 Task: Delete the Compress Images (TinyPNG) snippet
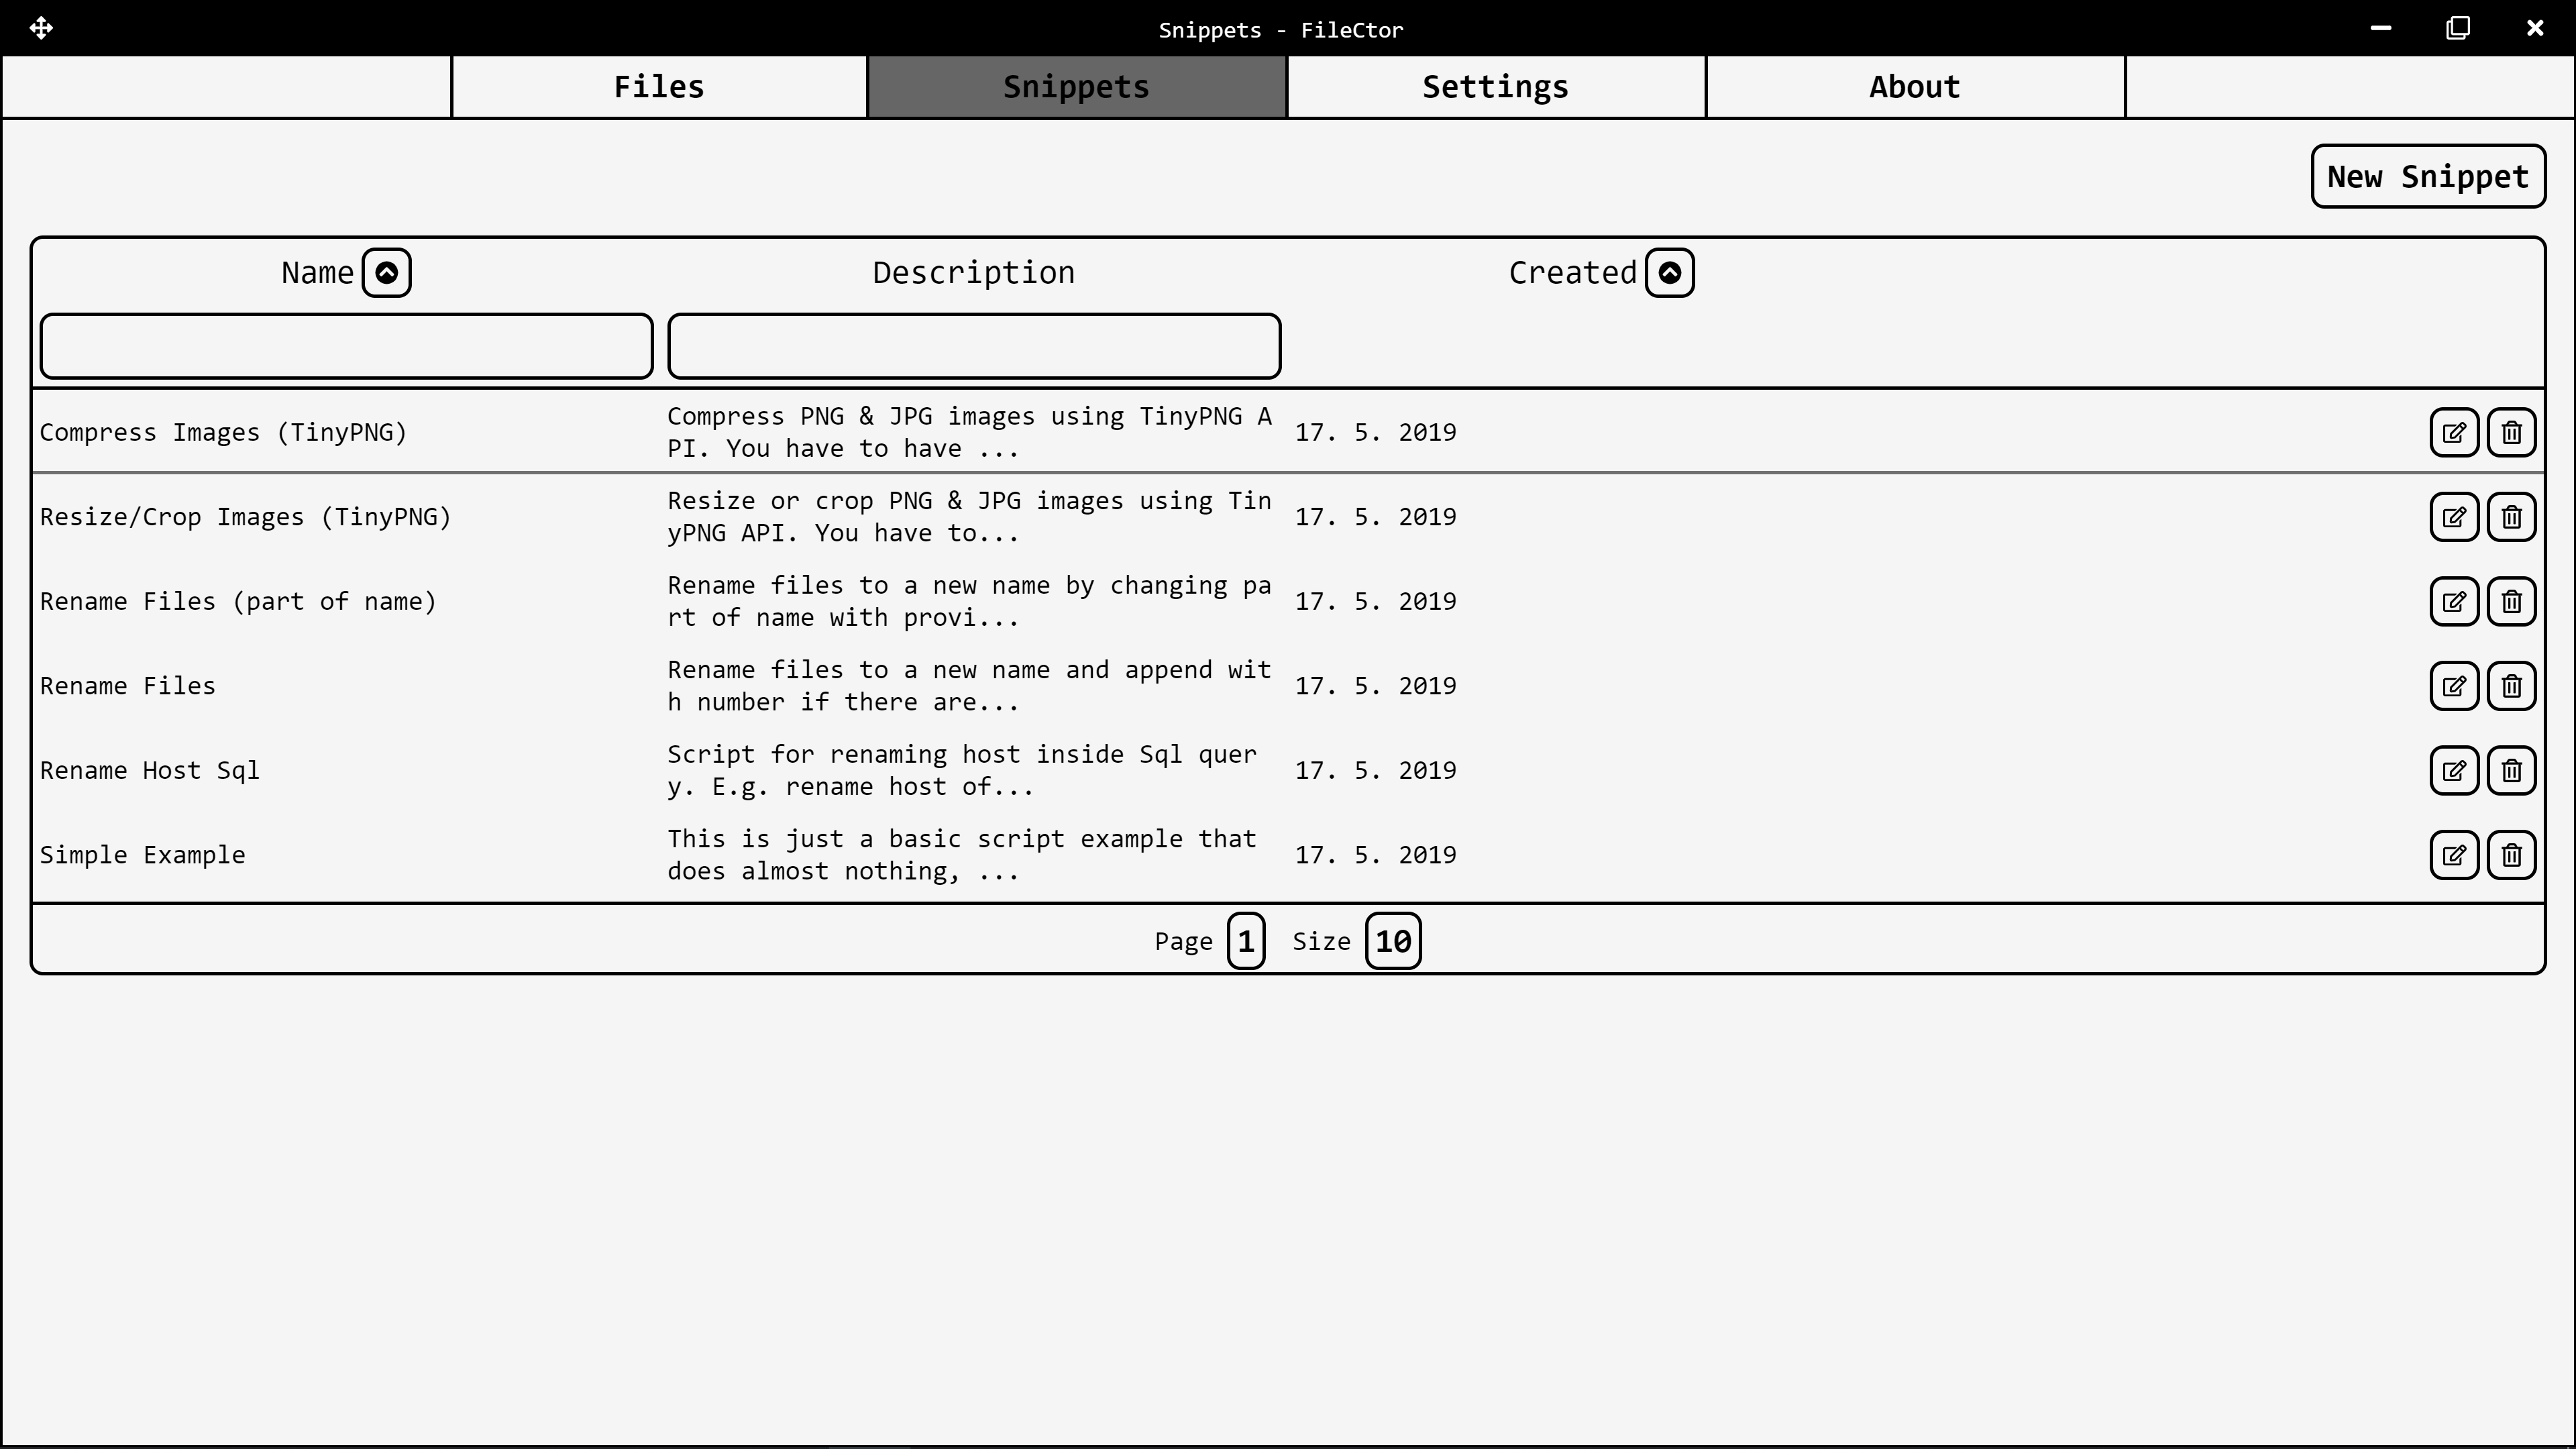click(2511, 432)
